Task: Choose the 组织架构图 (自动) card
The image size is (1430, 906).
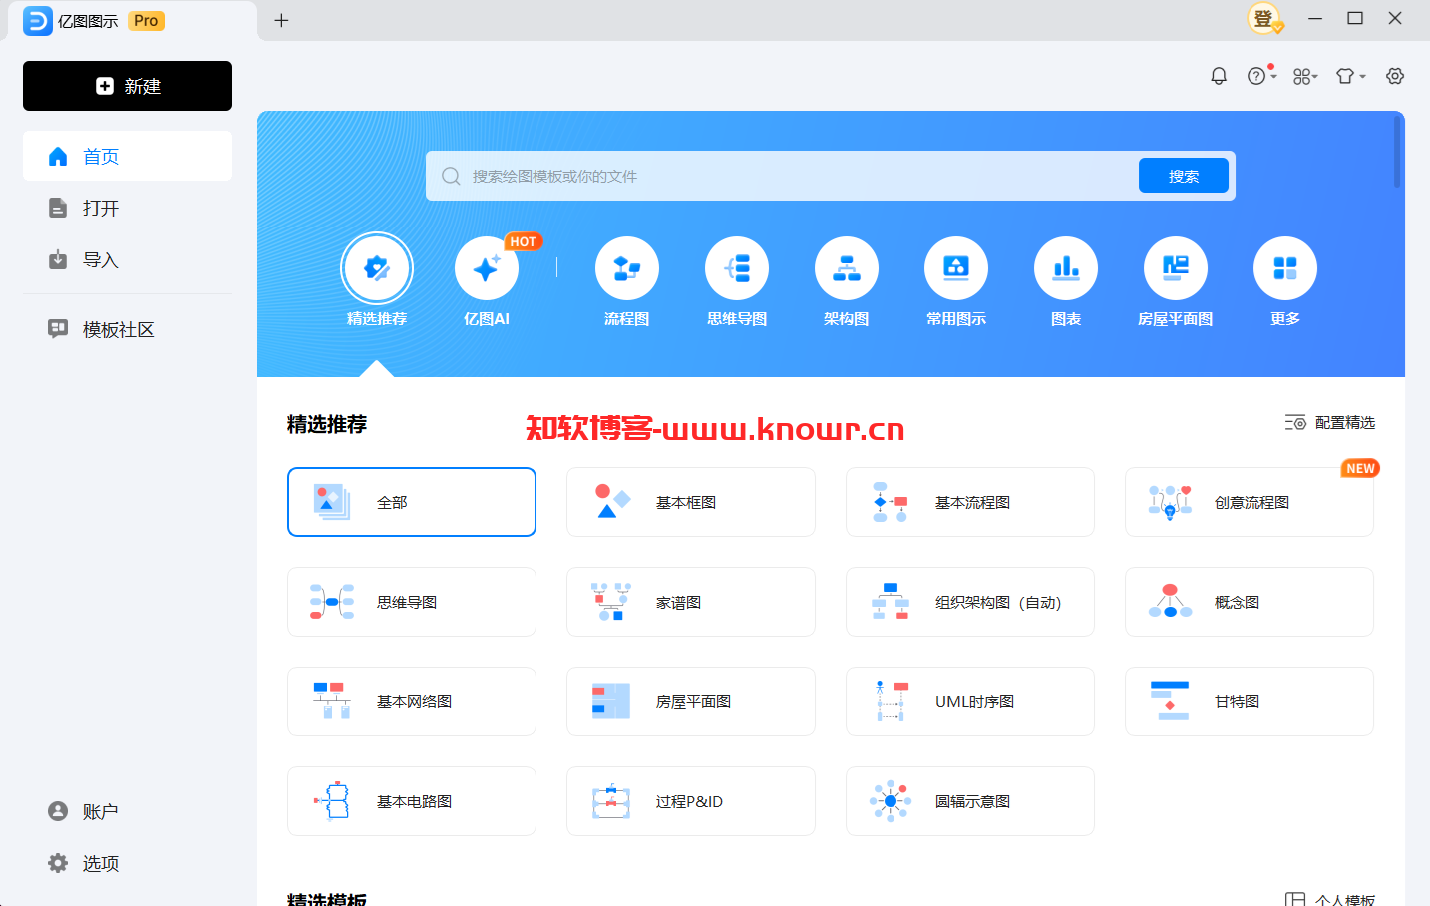Action: point(970,602)
